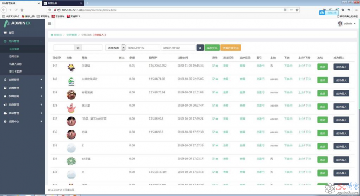Toggle the sidebar with the hamburger icon
Screen dimensions: 360x196
49,24
